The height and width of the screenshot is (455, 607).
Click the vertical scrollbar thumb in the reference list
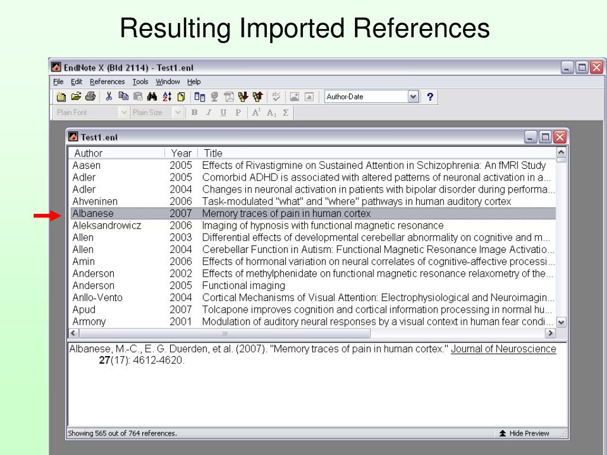click(x=561, y=159)
